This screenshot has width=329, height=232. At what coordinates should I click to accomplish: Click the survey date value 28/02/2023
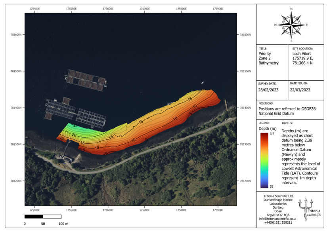268,90
